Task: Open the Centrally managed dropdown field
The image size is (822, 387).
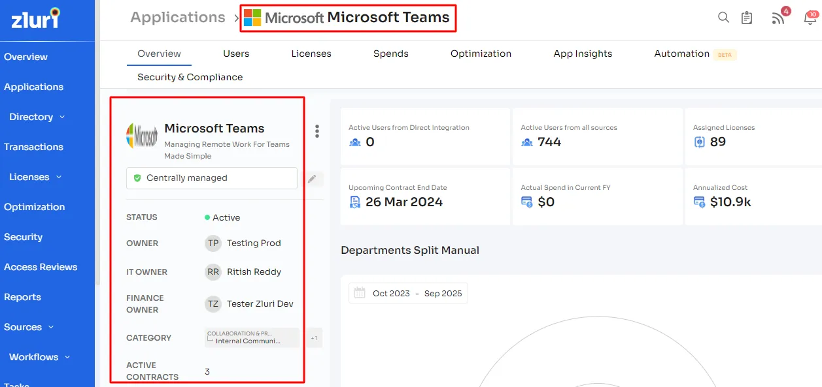Action: [212, 178]
